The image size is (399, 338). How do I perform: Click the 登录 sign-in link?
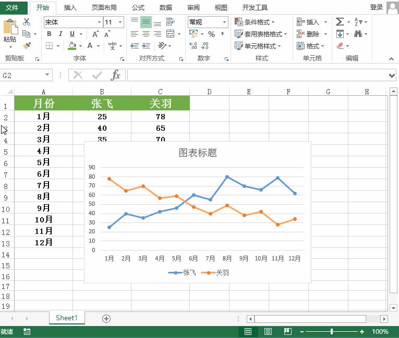377,7
